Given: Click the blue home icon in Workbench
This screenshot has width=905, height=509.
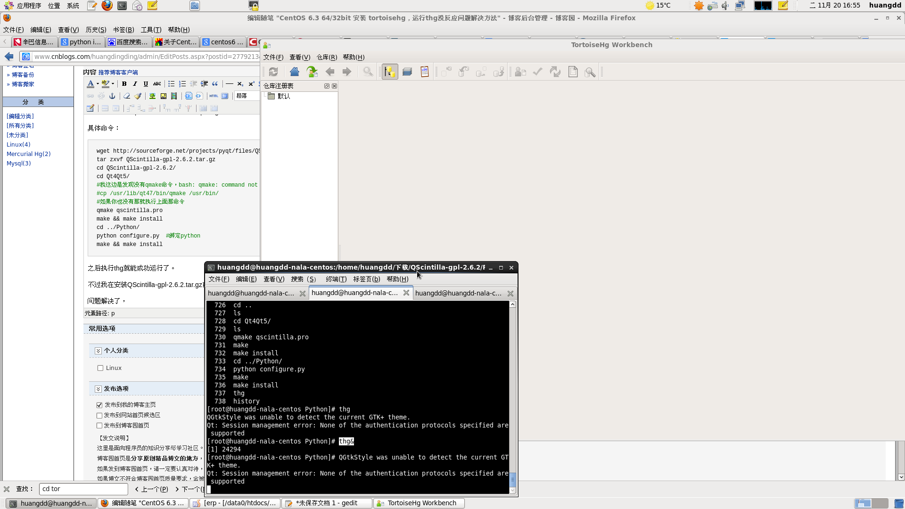Looking at the screenshot, I should [295, 72].
